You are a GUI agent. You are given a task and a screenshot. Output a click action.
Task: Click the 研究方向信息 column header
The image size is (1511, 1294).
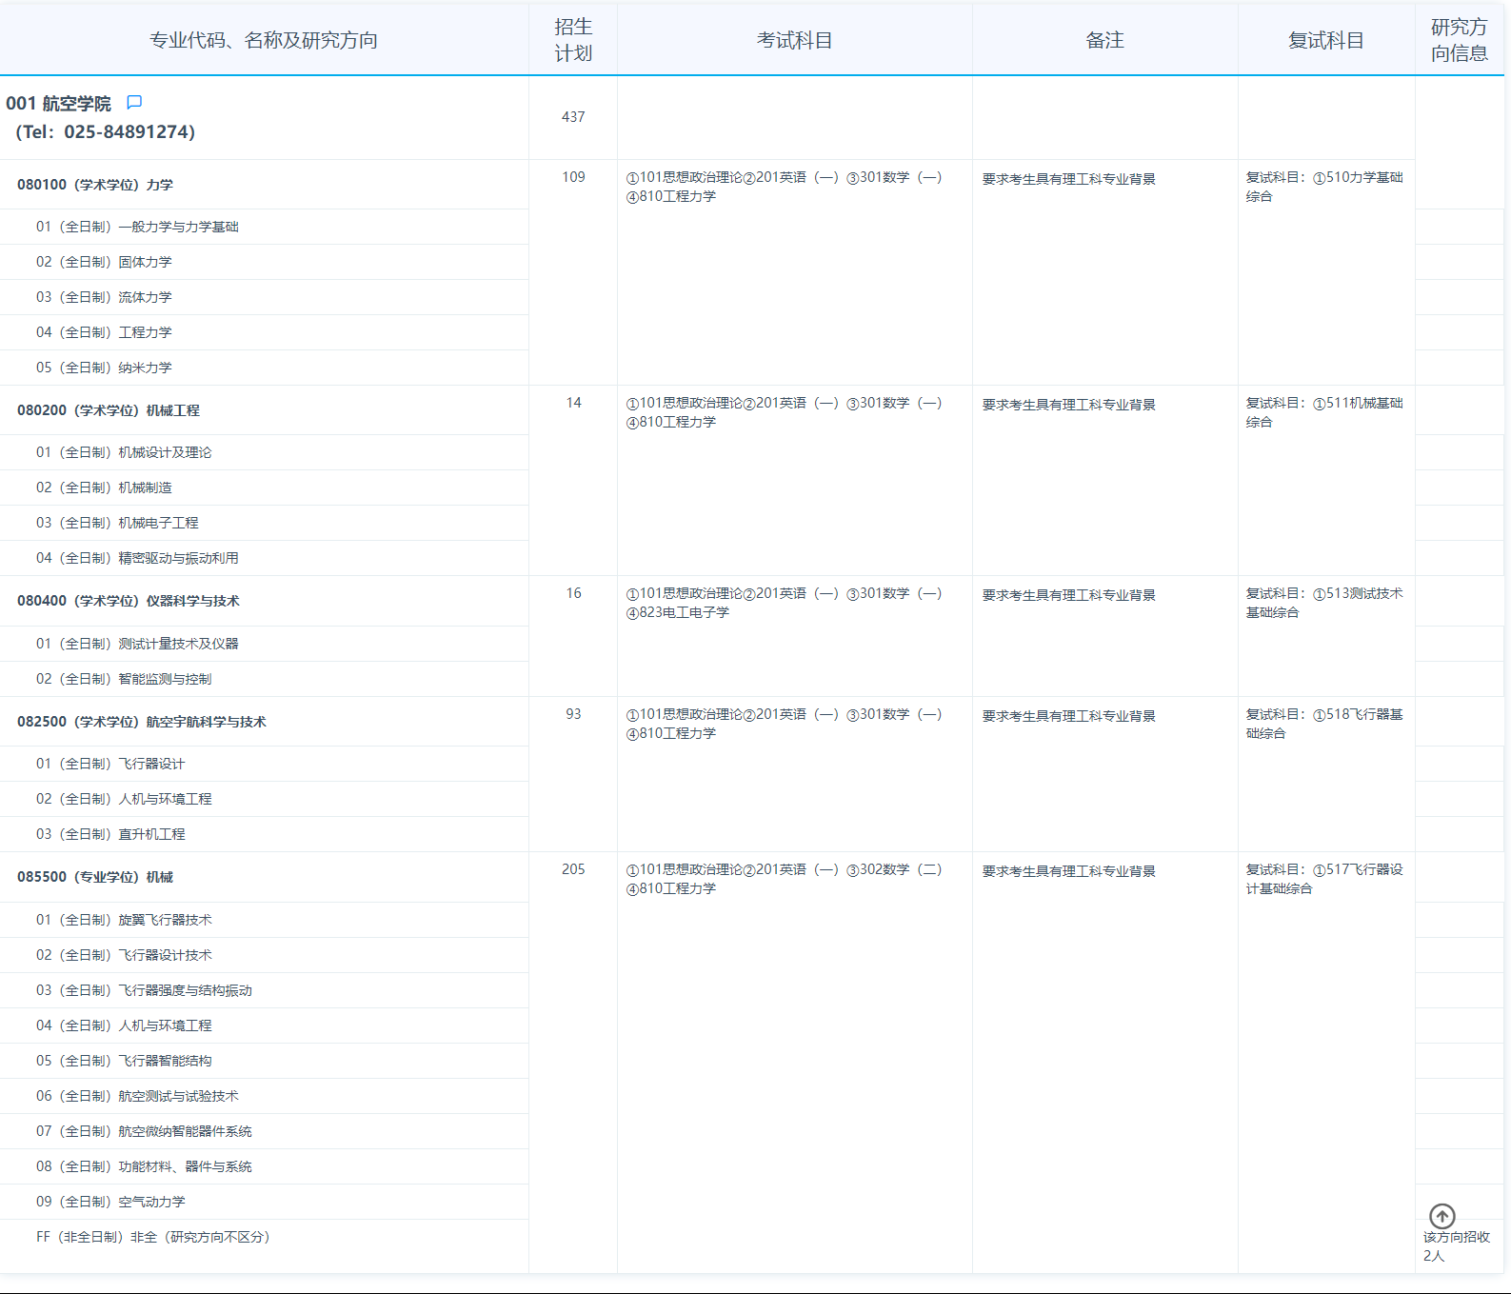1460,40
